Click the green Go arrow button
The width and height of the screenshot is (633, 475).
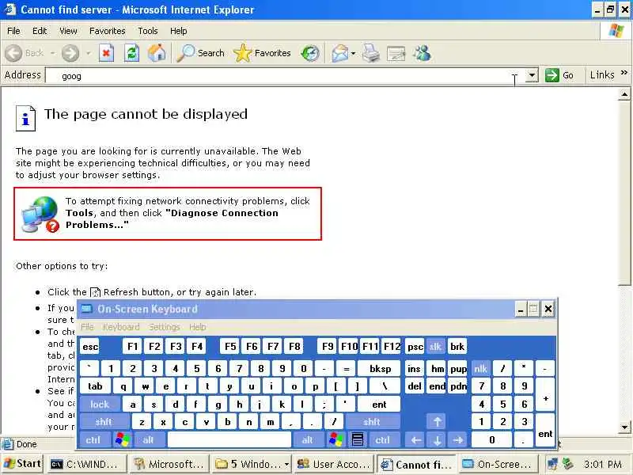tap(552, 75)
